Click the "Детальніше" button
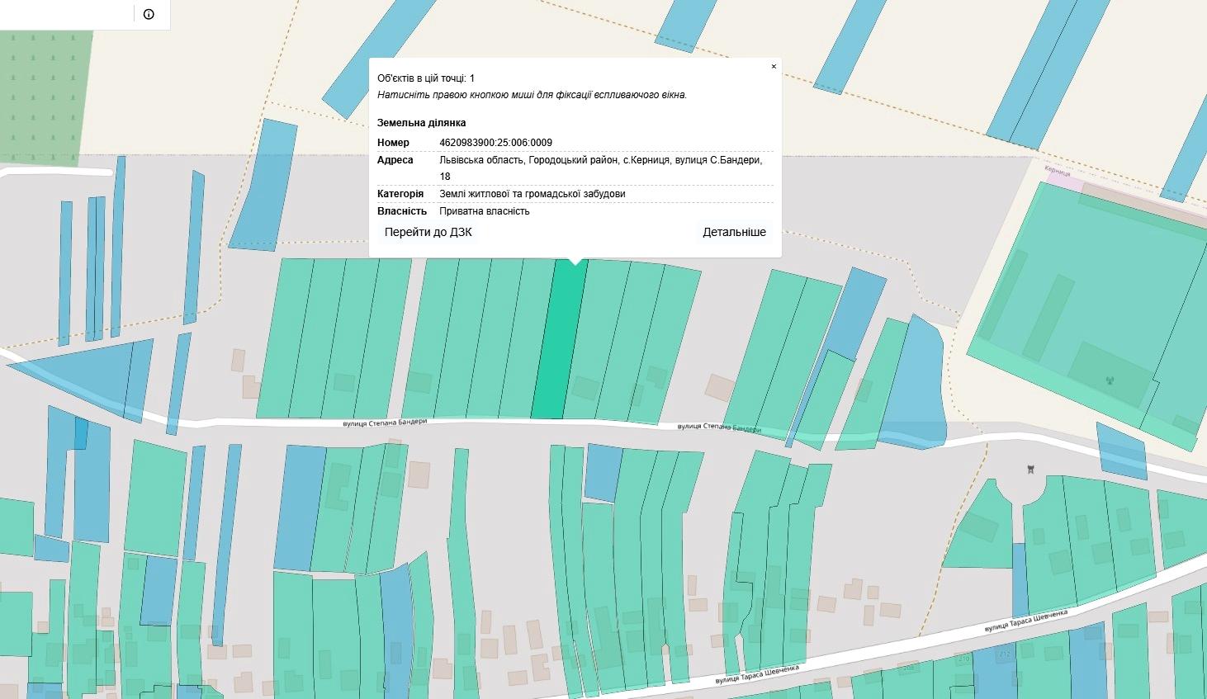 pos(734,232)
